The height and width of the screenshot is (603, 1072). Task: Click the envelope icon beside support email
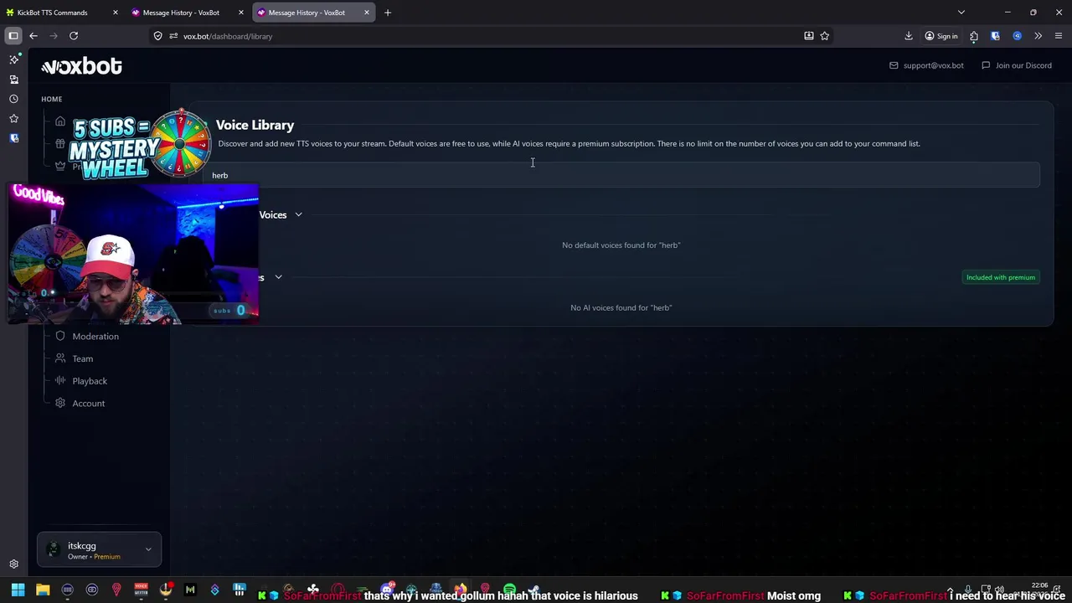[x=894, y=65]
